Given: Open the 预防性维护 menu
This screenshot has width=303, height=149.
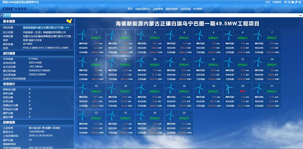Looking at the screenshot, I should click(172, 9).
